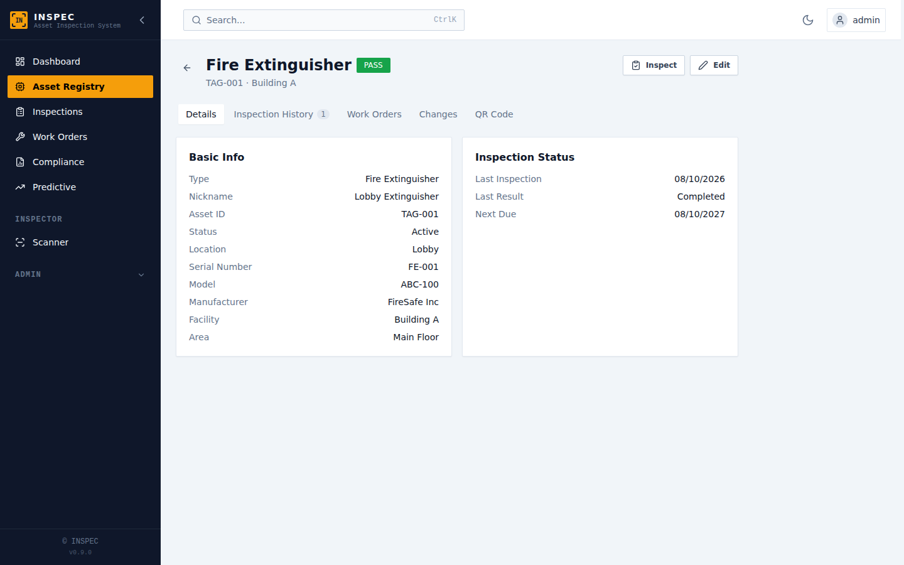
Task: Switch to the Inspection History tab
Action: 281,114
